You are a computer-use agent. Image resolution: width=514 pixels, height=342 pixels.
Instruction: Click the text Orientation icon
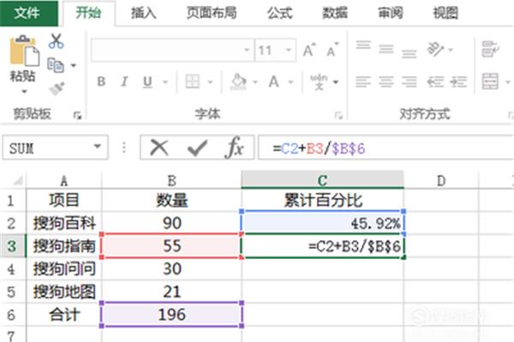435,50
